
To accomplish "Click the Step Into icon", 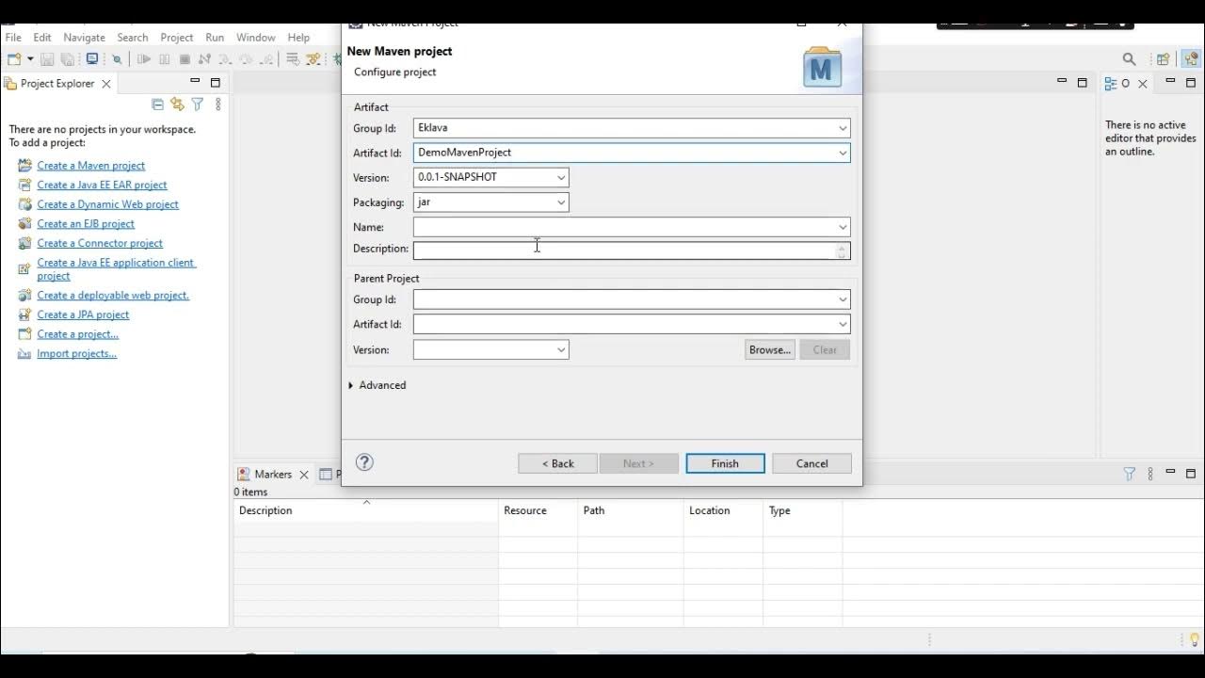I will click(225, 59).
